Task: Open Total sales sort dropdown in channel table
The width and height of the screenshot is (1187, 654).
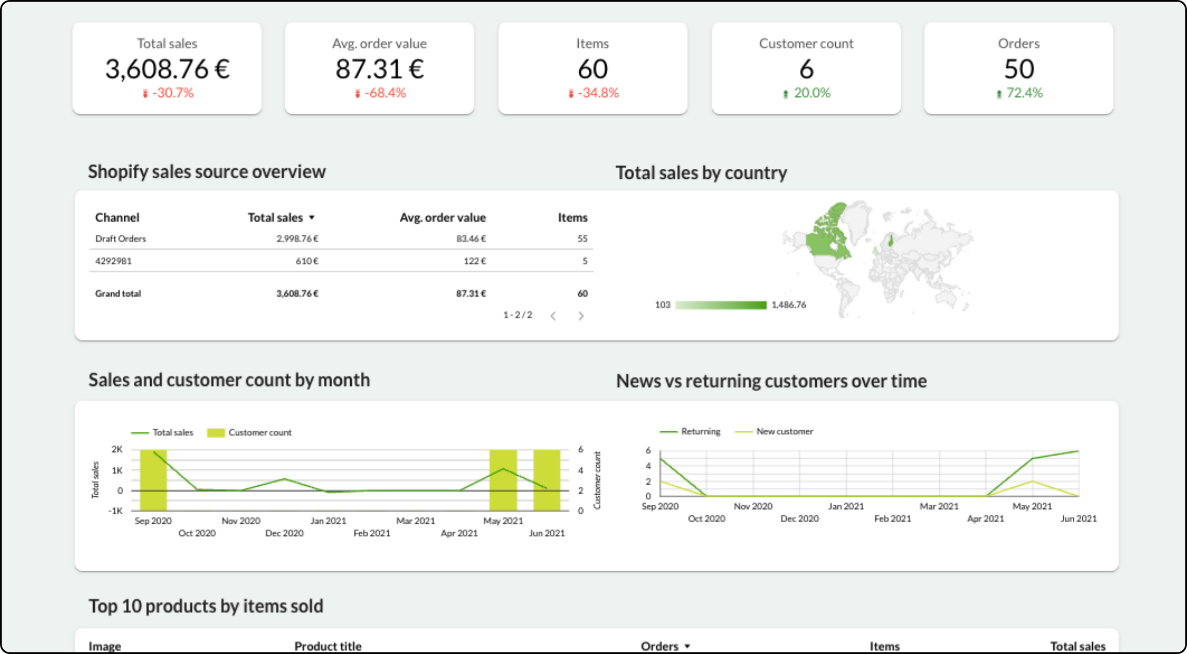Action: coord(312,217)
